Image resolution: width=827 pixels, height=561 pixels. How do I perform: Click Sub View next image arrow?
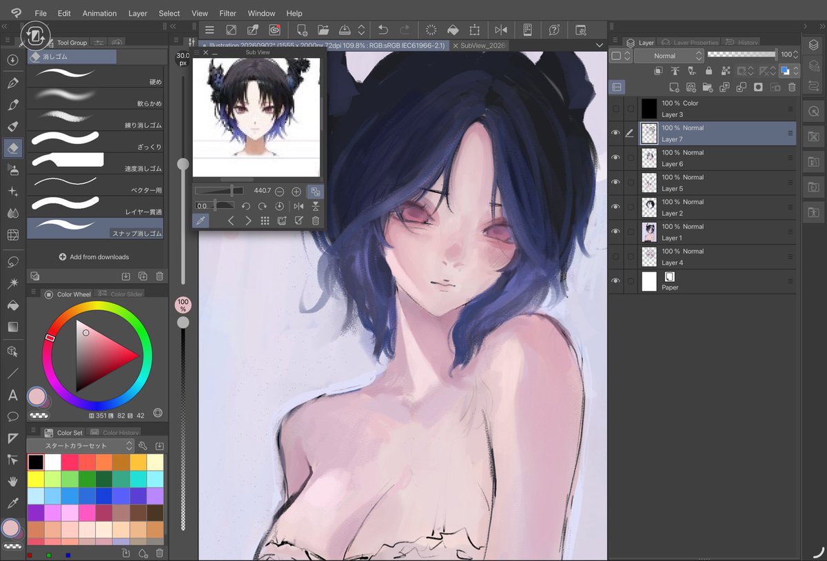(248, 221)
